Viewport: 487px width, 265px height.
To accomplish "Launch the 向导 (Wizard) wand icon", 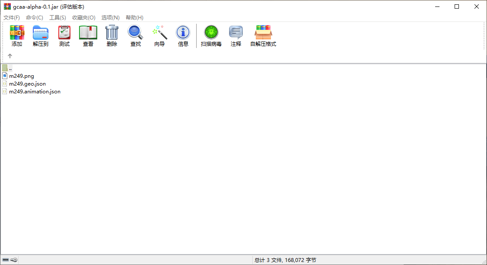I will [159, 36].
